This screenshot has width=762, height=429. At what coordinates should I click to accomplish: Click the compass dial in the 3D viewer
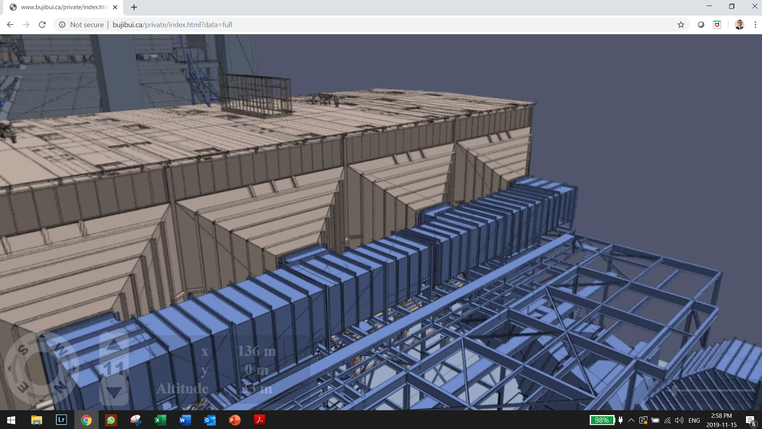click(x=42, y=368)
